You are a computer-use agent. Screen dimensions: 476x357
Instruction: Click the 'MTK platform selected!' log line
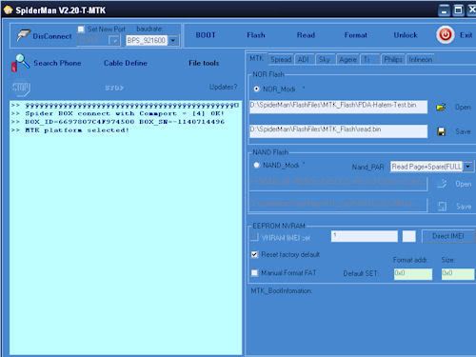click(x=77, y=130)
